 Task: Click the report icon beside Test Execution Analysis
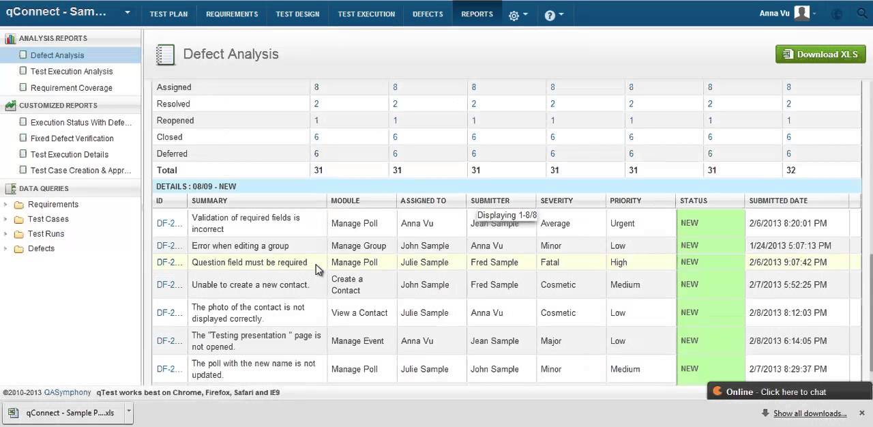[23, 71]
